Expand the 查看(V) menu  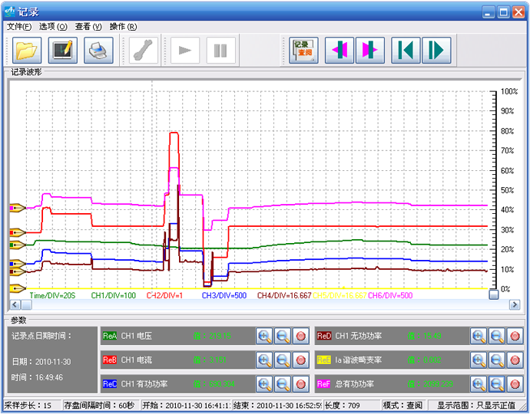point(88,27)
